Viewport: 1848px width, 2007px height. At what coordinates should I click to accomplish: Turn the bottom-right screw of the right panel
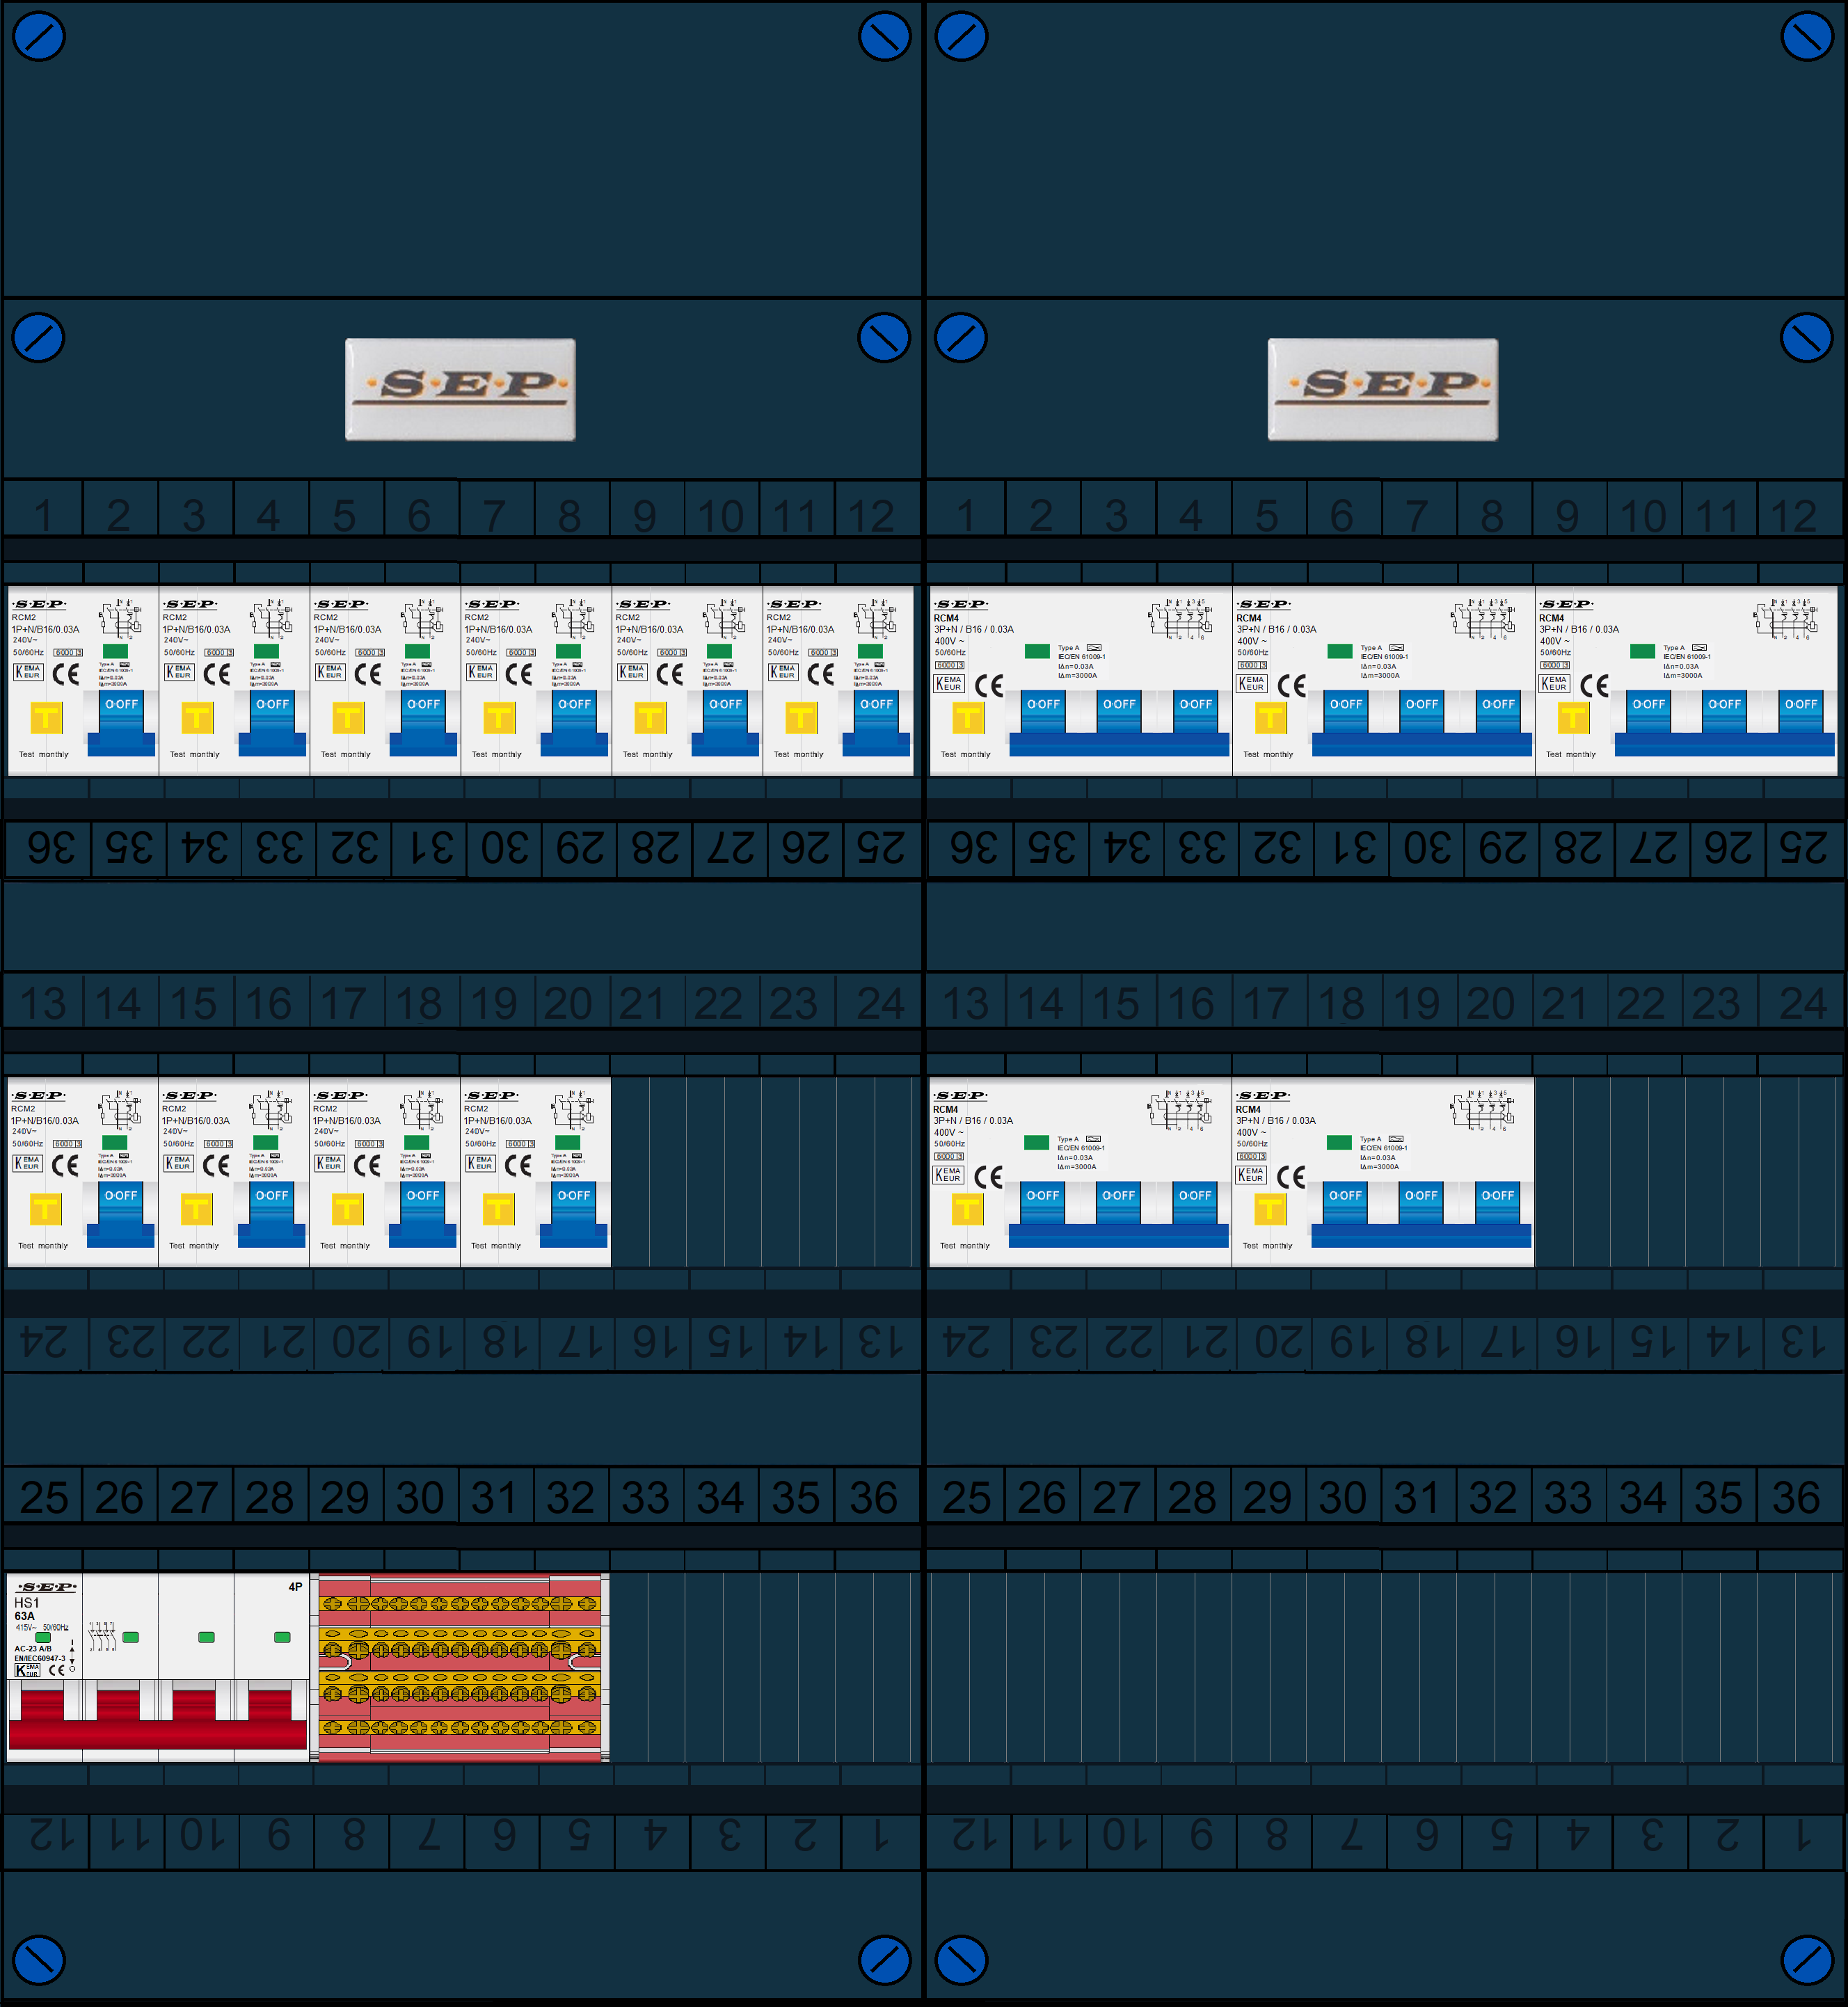click(x=1807, y=1960)
